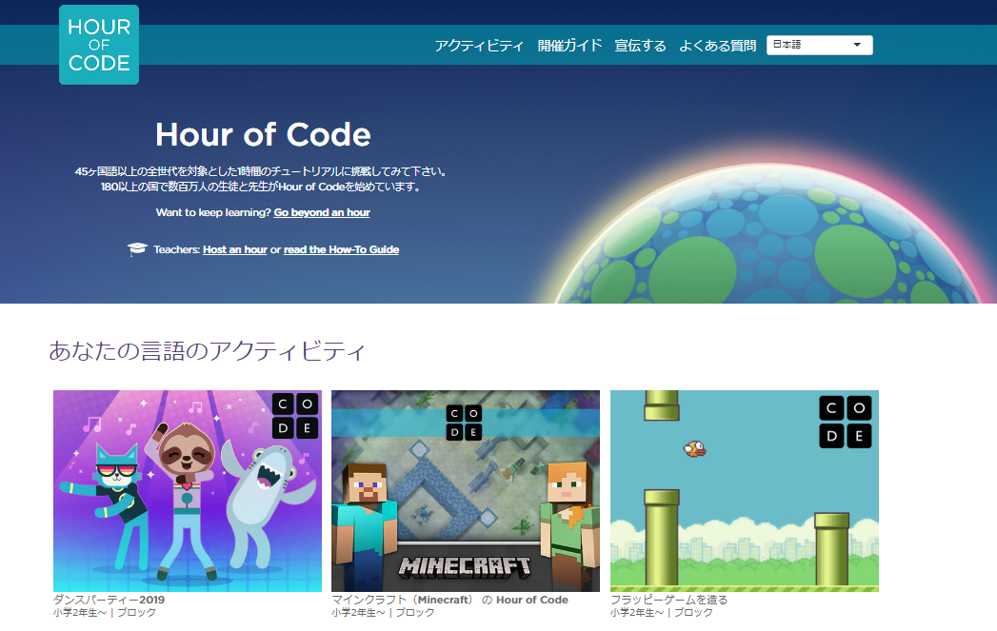Image resolution: width=997 pixels, height=631 pixels.
Task: Click grade text under ダンスパーティー2019
Action: pos(105,613)
